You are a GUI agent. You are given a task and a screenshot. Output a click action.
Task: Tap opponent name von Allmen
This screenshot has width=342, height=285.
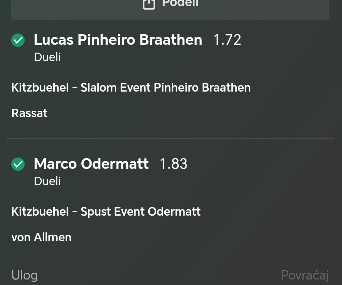click(x=41, y=237)
